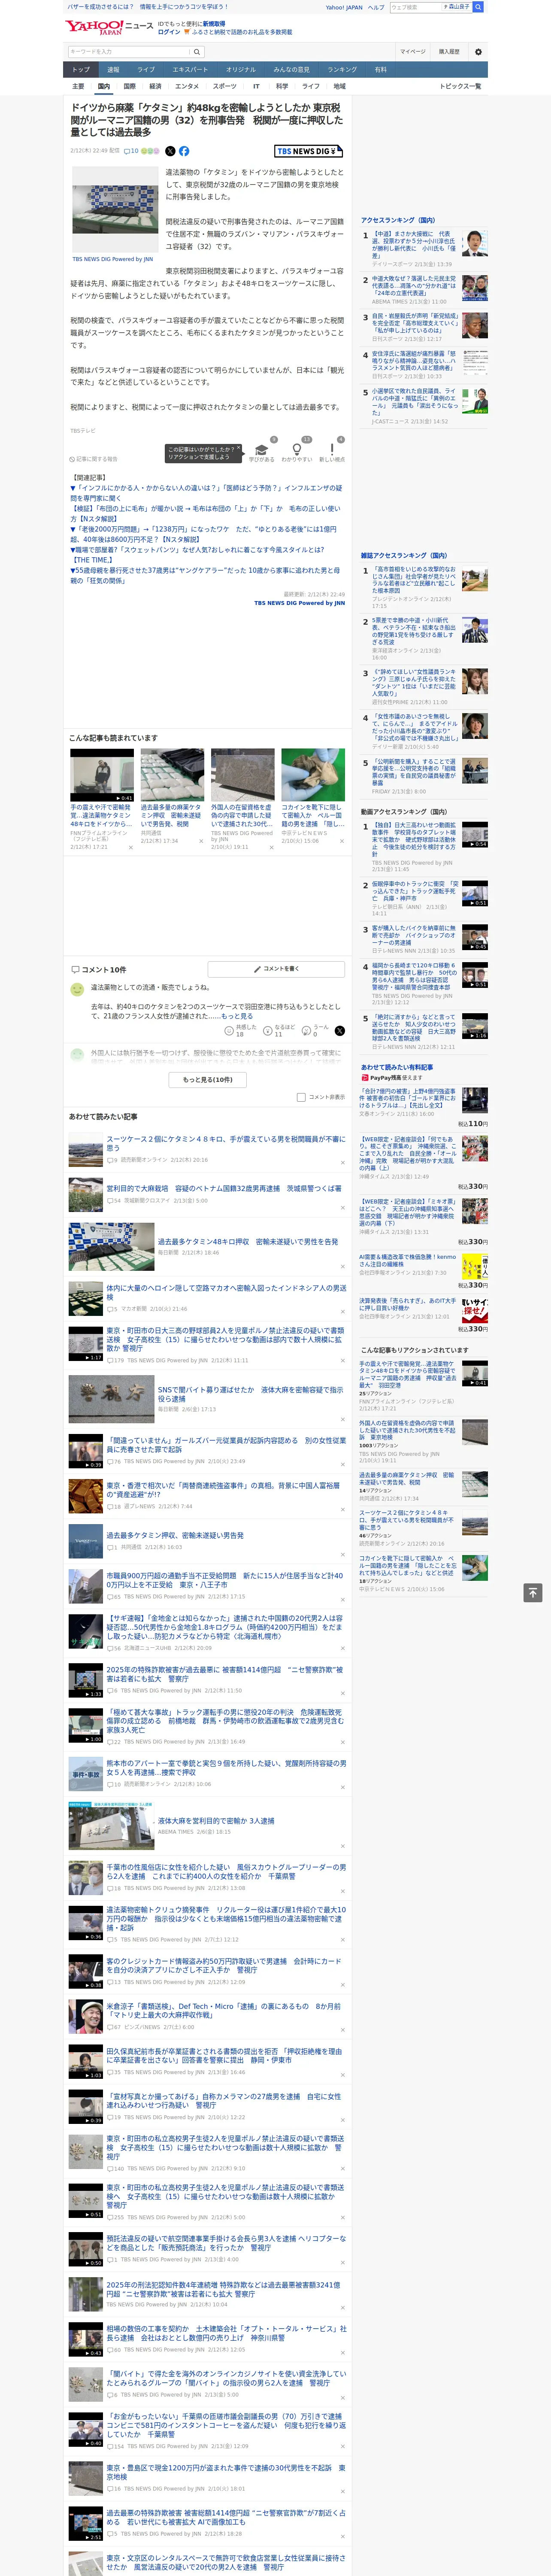Select the ライブ tab in the blue bar
This screenshot has height=2576, width=551.
click(146, 69)
